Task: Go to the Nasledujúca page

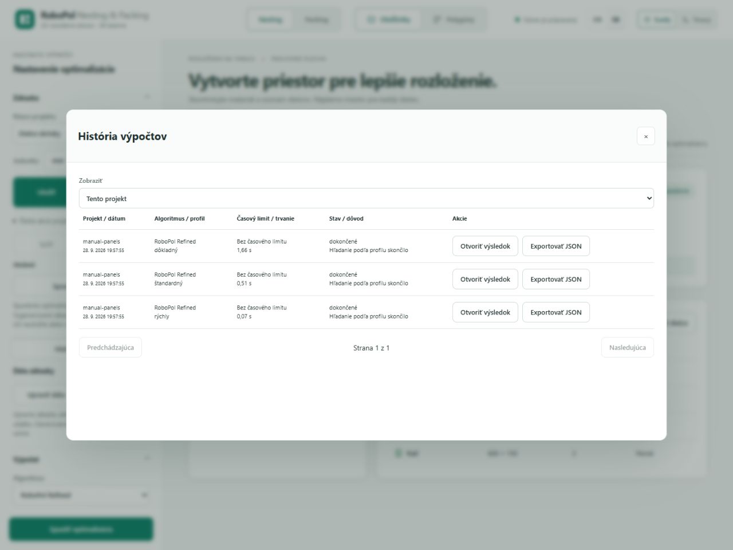Action: click(x=627, y=348)
